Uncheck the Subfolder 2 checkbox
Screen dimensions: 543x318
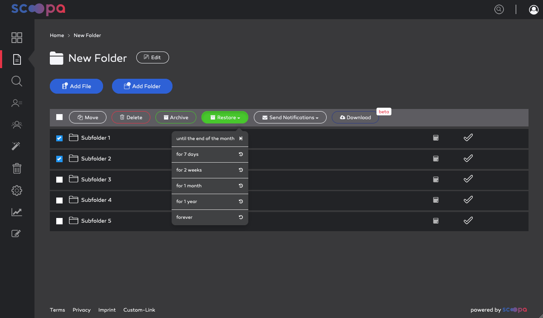pyautogui.click(x=60, y=159)
